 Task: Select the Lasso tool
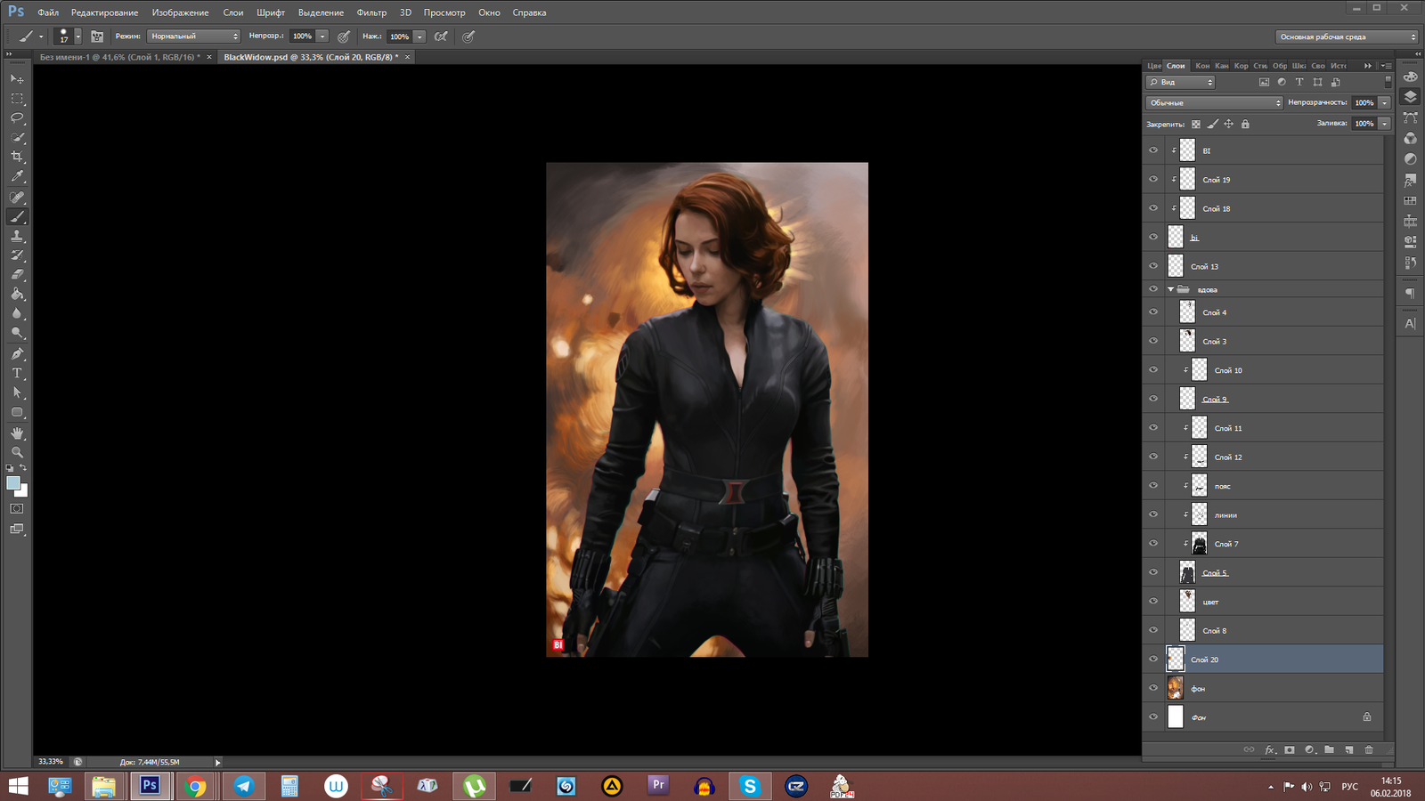[x=17, y=117]
